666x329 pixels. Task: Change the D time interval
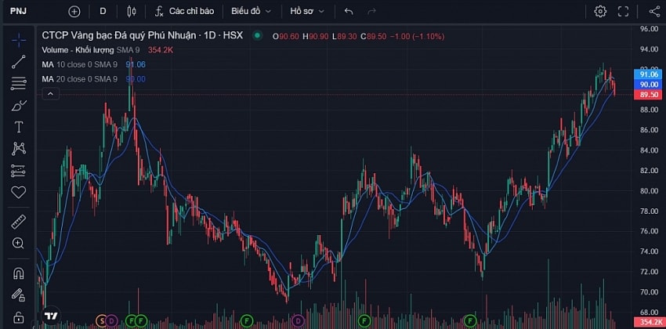(x=103, y=12)
